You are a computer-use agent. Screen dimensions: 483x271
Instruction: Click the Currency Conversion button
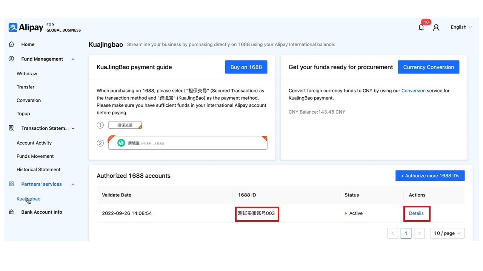click(428, 67)
